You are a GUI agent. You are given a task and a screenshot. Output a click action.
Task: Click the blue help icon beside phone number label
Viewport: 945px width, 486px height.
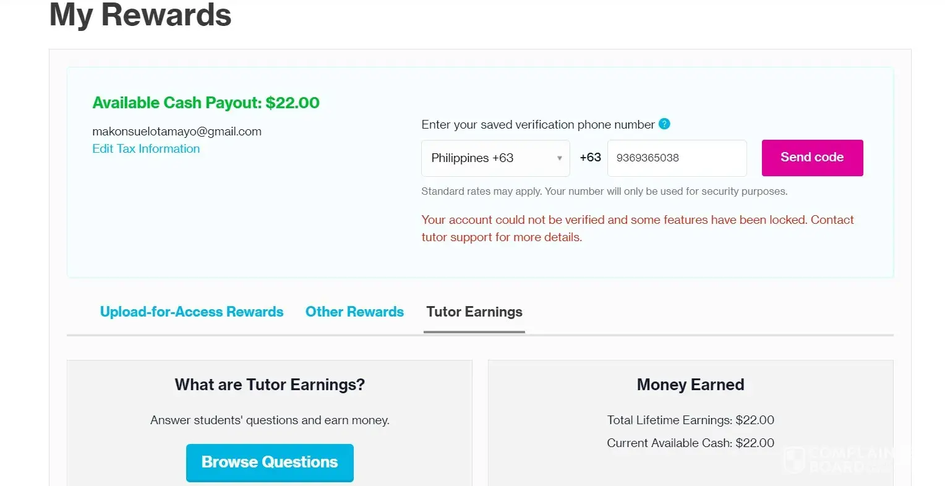pyautogui.click(x=664, y=124)
